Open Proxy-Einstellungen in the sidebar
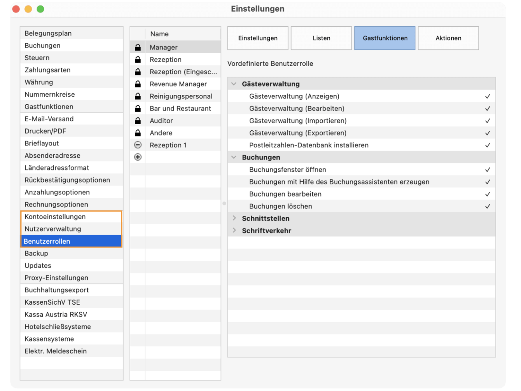 click(72, 278)
